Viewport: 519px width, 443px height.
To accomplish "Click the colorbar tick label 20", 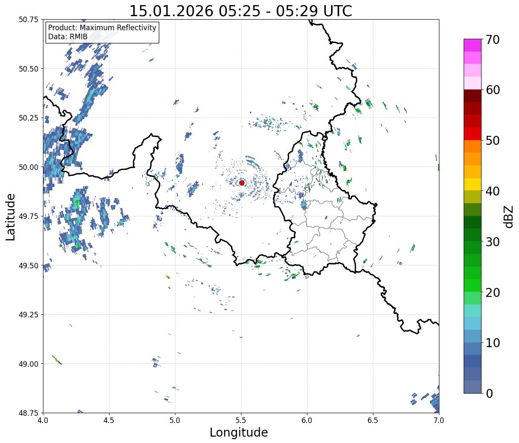I will point(493,292).
